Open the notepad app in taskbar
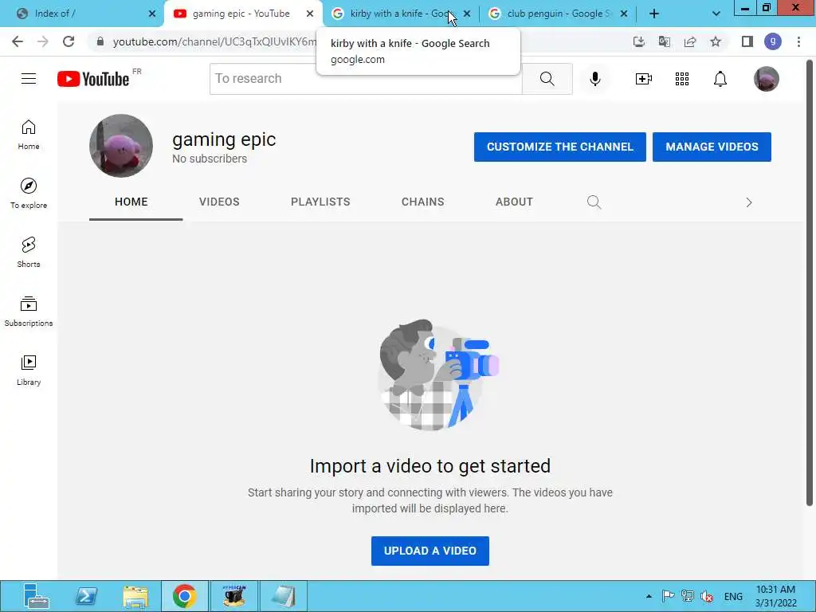This screenshot has width=816, height=612. click(284, 596)
